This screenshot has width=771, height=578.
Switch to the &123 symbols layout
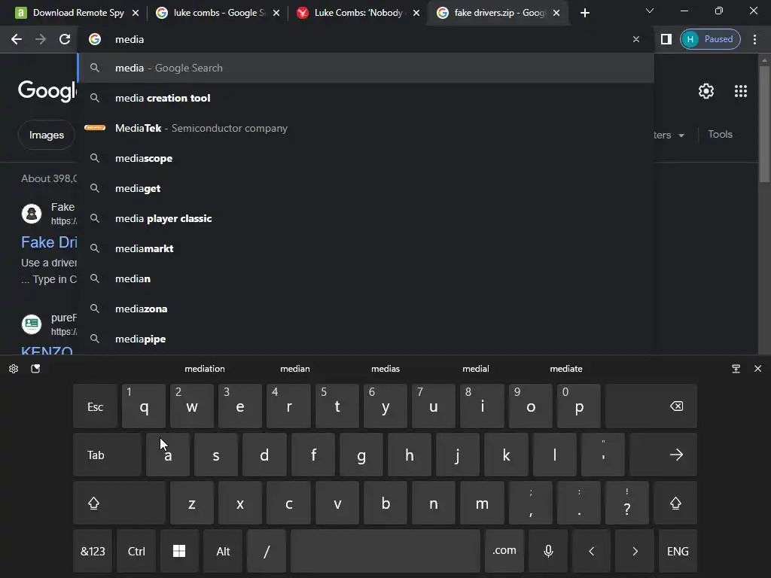93,551
